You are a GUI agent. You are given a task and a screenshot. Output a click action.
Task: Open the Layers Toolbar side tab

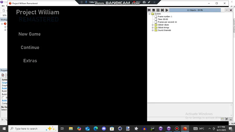234,26
